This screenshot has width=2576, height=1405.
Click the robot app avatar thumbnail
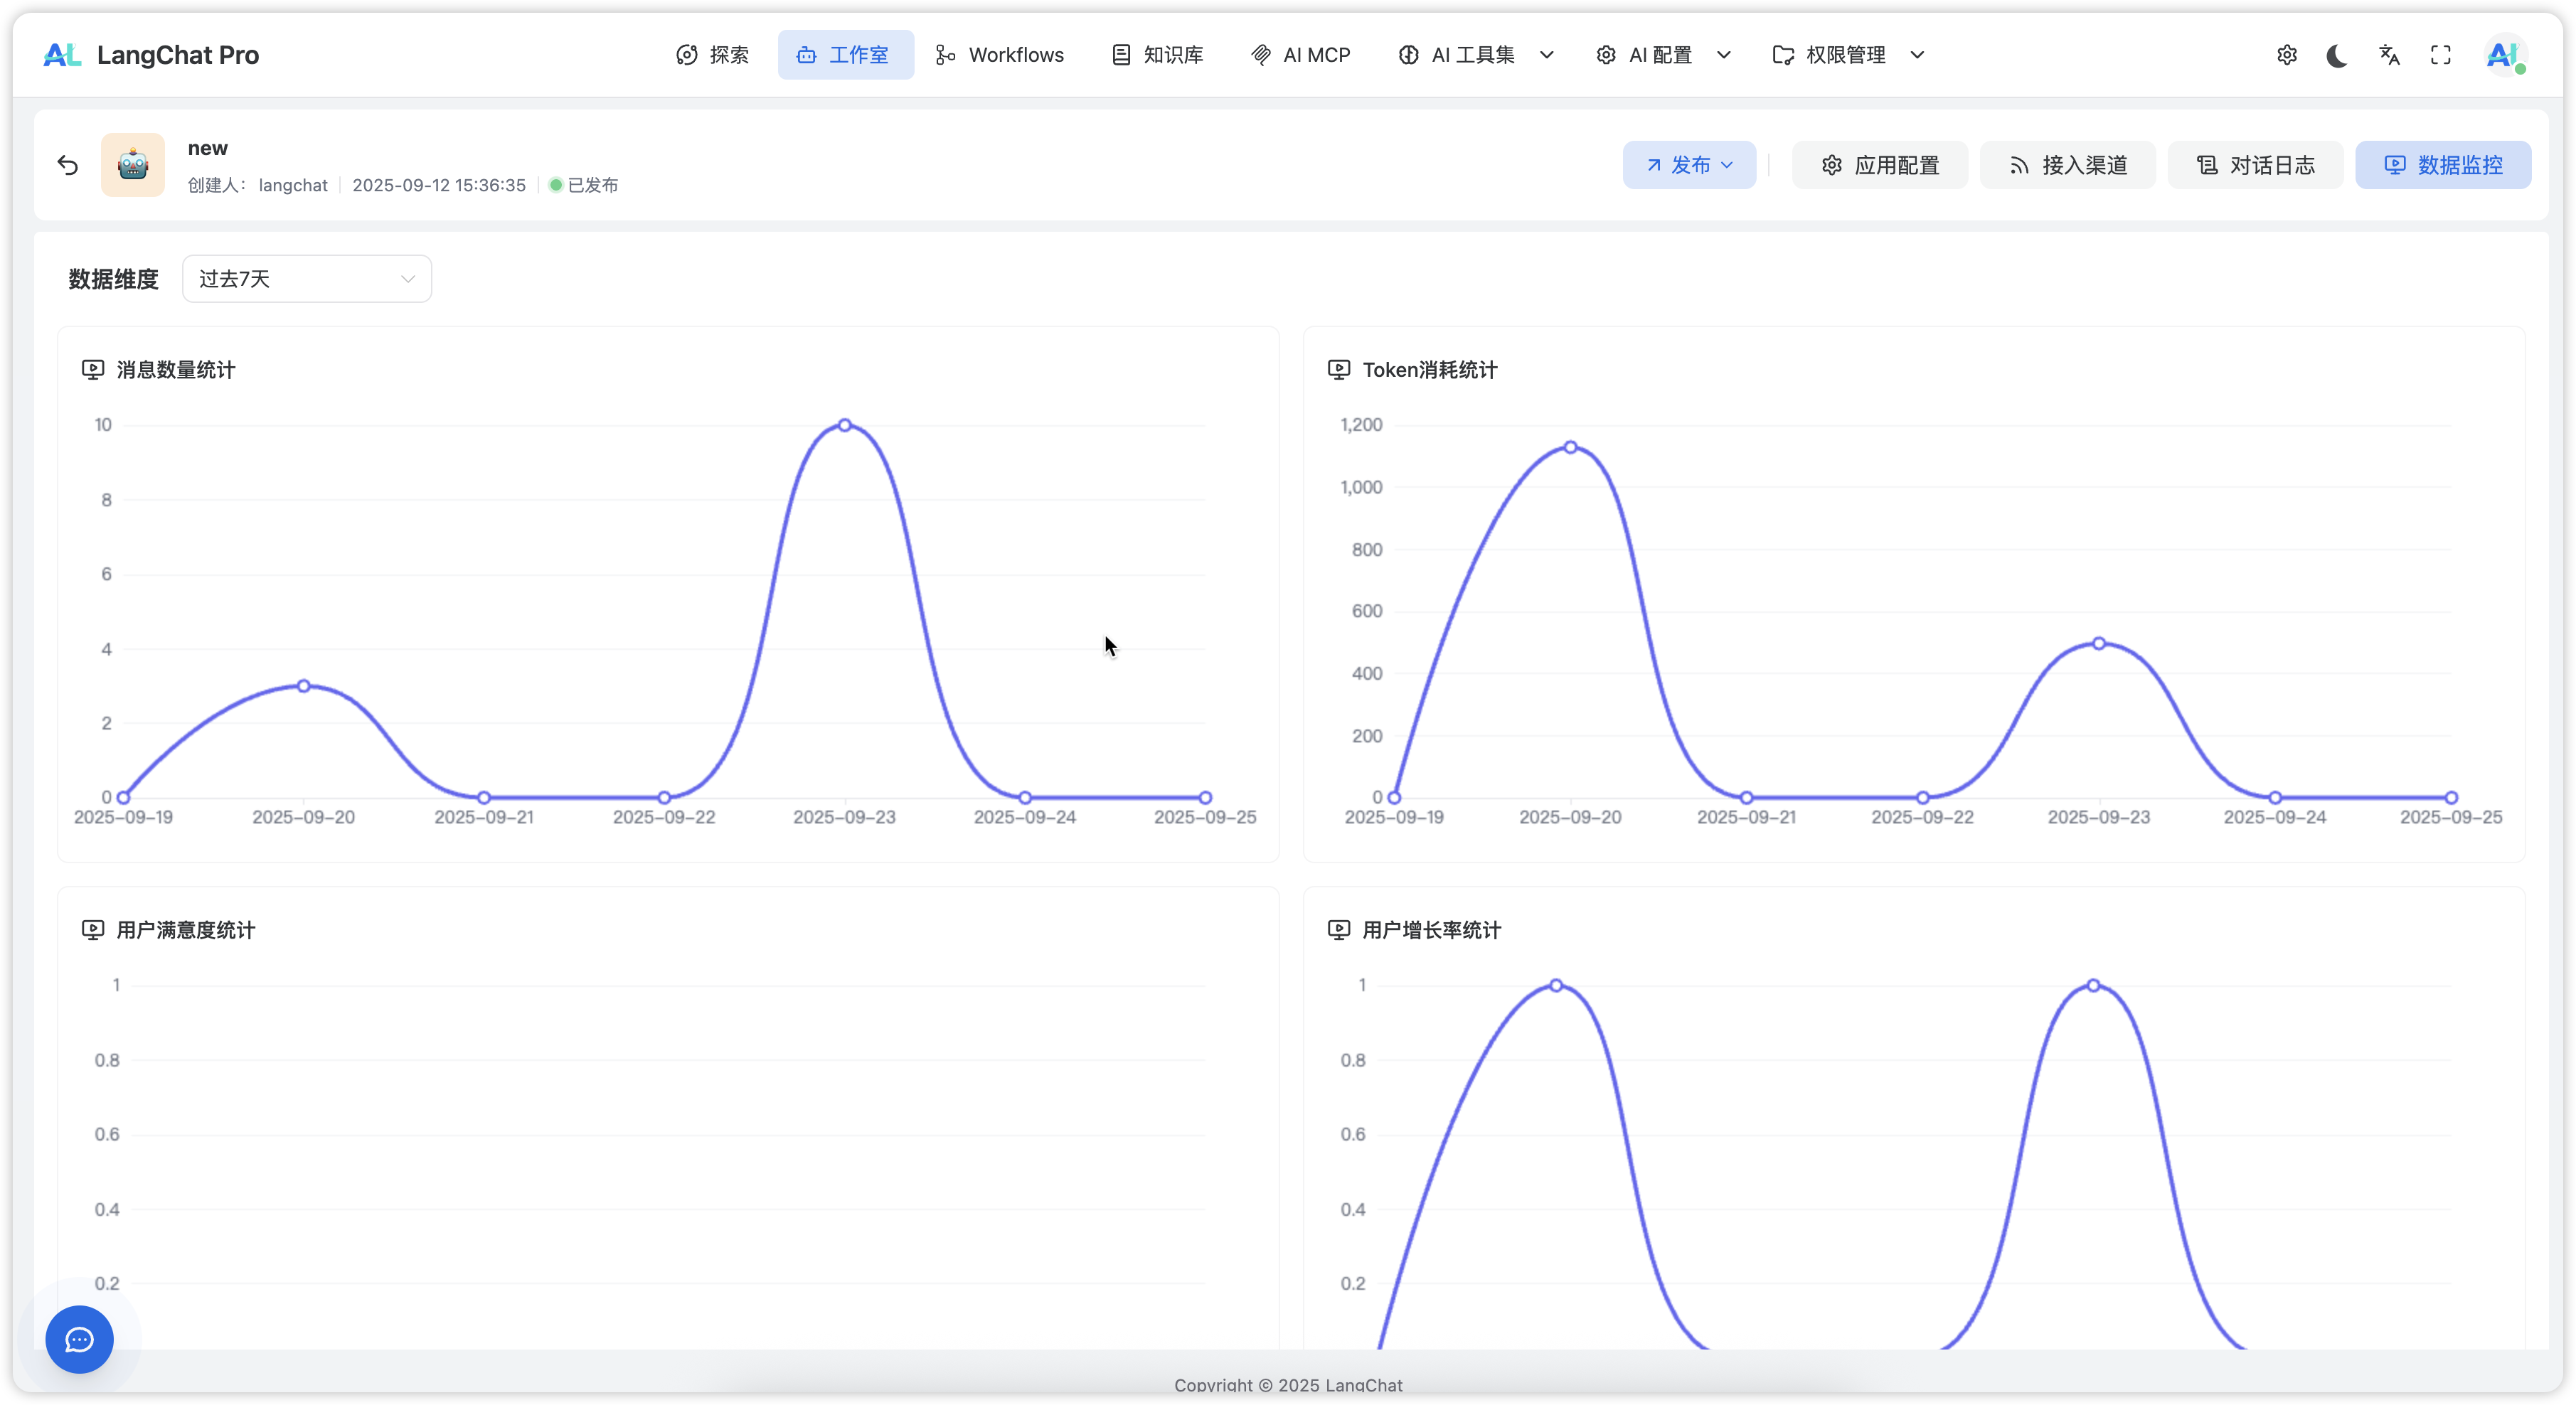[x=133, y=165]
